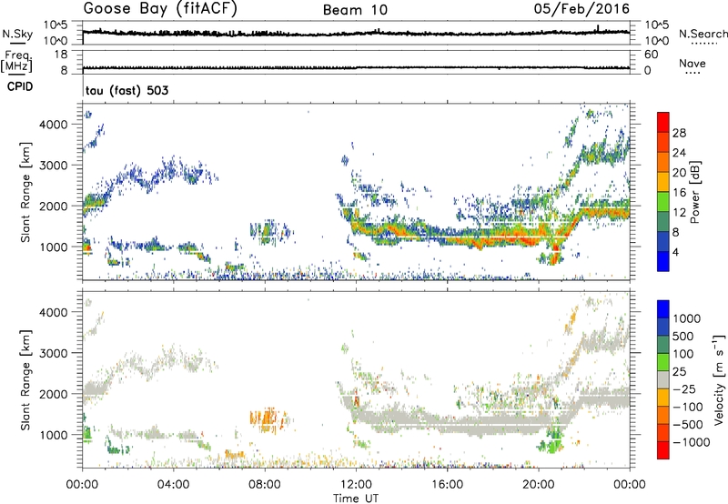Click the "Slant Range [km]" label of power panel
Image resolution: width=728 pixels, height=504 pixels.
pos(25,192)
